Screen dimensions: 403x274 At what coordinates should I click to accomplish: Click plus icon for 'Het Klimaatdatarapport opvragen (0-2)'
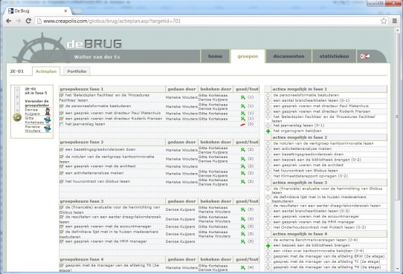(x=268, y=176)
